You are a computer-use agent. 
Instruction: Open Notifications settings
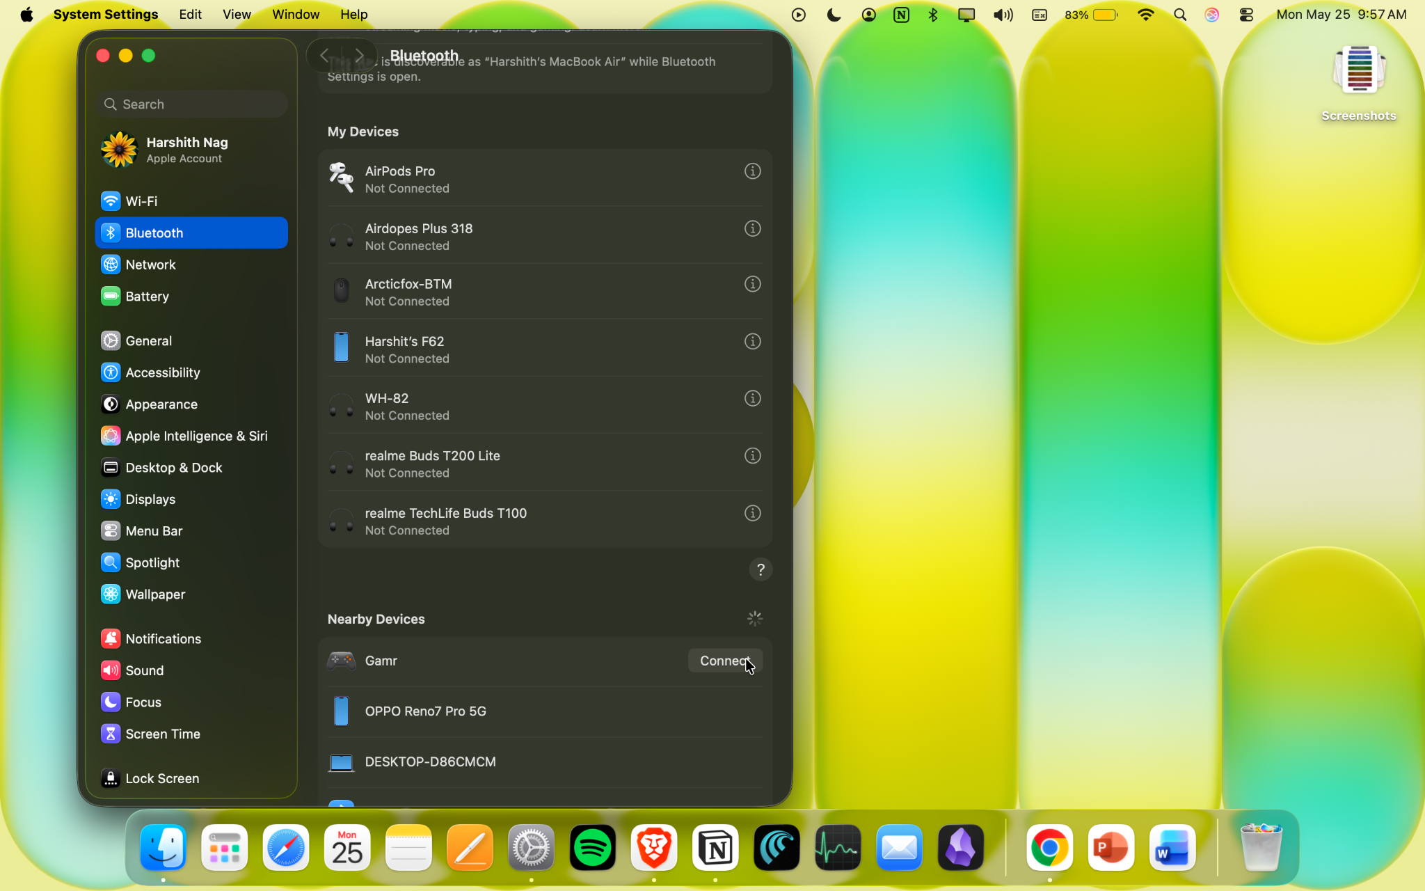point(191,639)
